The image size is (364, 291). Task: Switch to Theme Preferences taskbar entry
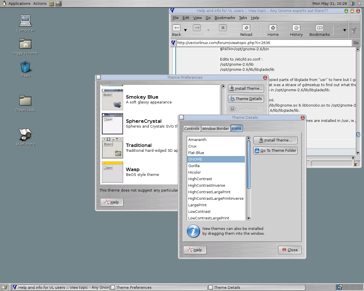pos(158,287)
